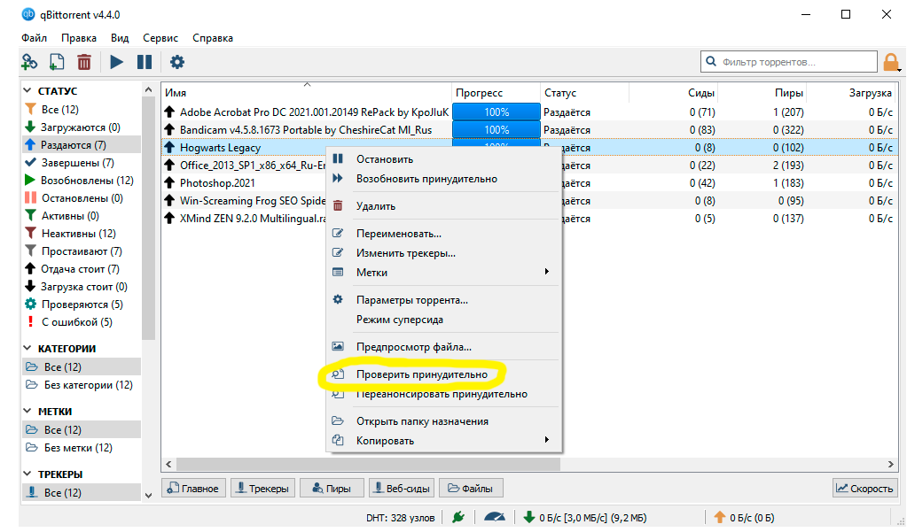Click the speedometer icon in the status bar
907x532 pixels.
click(495, 517)
